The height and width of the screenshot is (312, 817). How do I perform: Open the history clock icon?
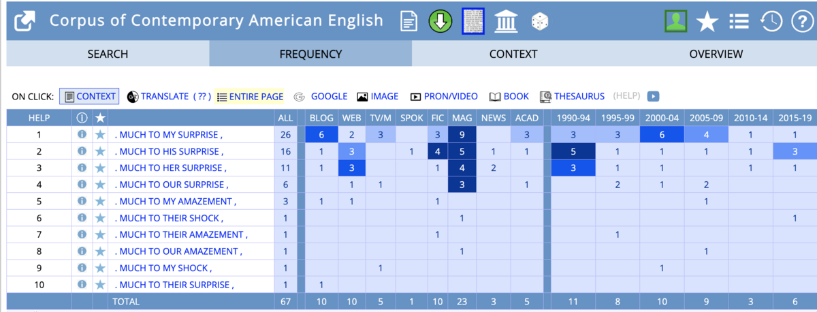click(771, 21)
